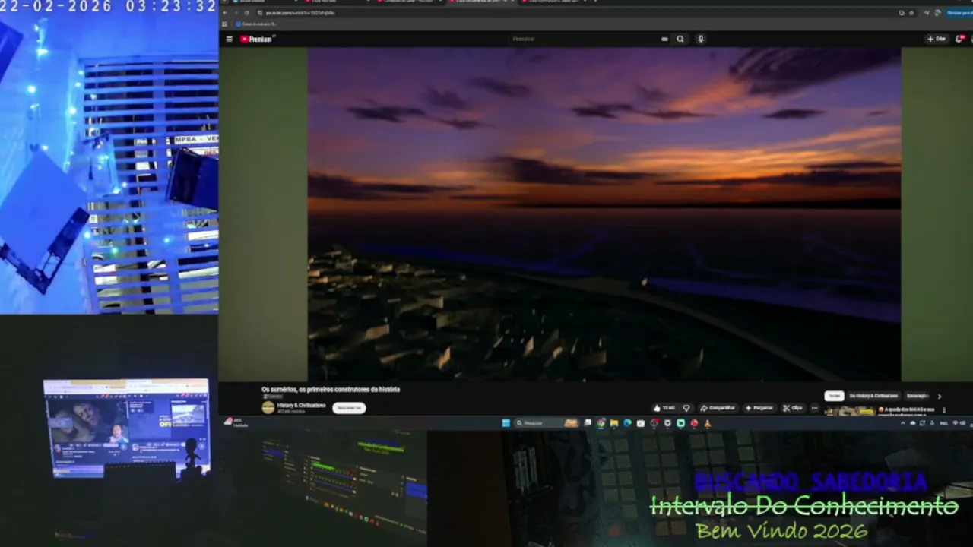This screenshot has height=547, width=973.
Task: Open the History & Civilizations channel name
Action: click(302, 405)
